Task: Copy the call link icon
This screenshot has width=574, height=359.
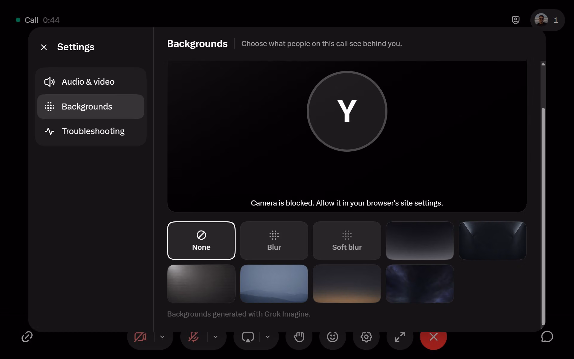Action: [27, 337]
